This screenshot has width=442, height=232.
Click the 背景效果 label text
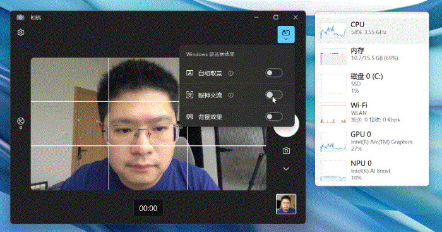click(210, 117)
